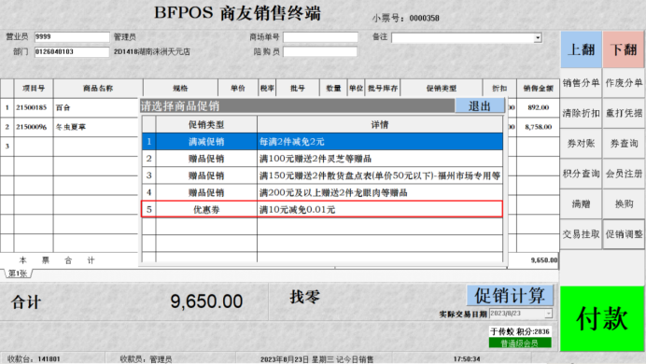
Task: Expand the 实际交易日期 date dropdown
Action: click(x=548, y=314)
